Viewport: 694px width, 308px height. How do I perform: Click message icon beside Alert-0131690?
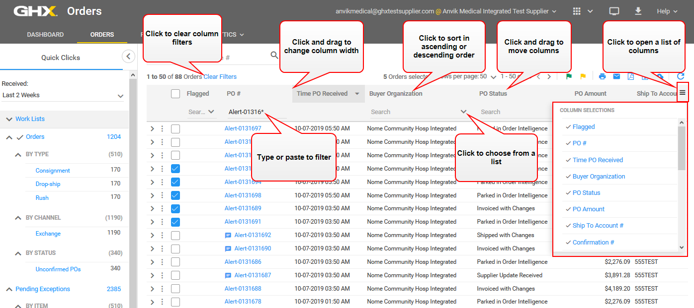[x=228, y=248]
